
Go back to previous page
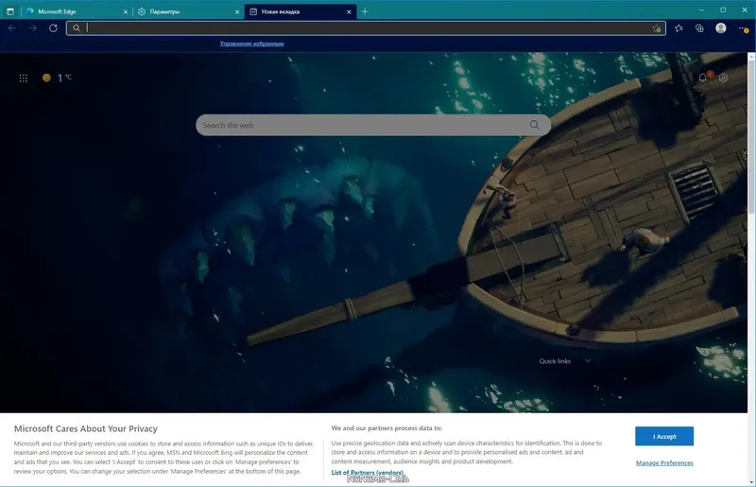(x=12, y=28)
